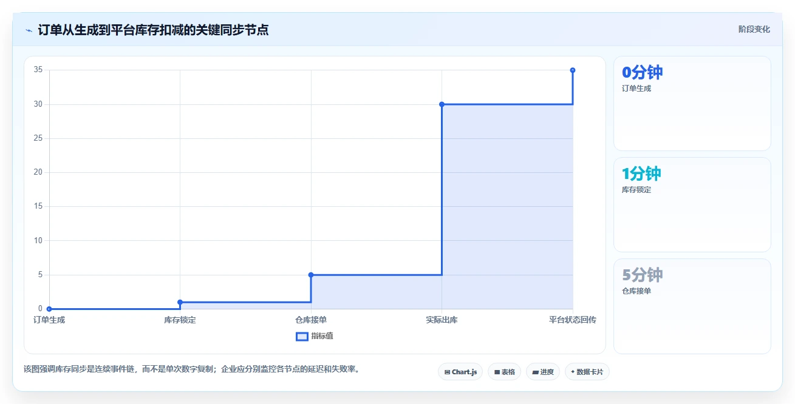Click the data point at 库存锁定
795x404 pixels.
click(180, 302)
